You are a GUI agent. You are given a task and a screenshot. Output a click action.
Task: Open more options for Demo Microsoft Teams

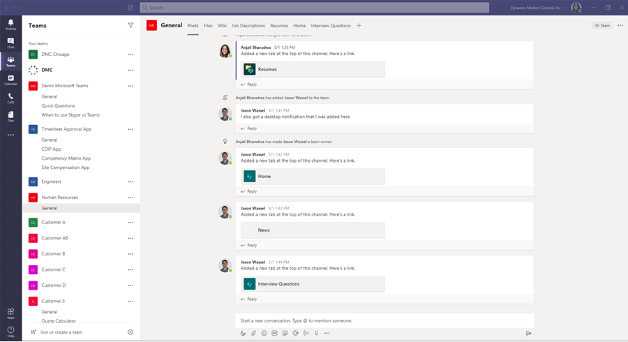coord(130,86)
